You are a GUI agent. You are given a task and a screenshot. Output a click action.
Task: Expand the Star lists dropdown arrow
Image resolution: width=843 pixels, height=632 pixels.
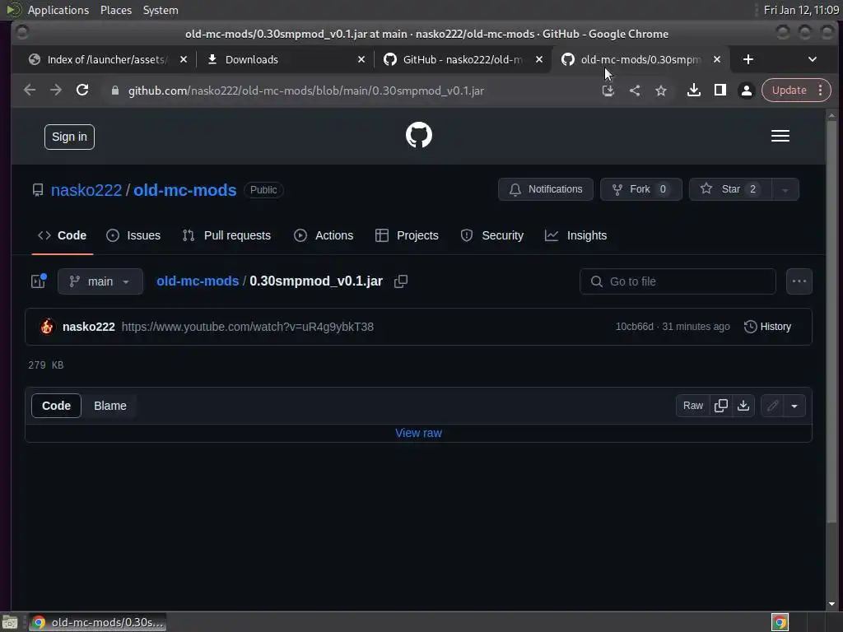785,190
